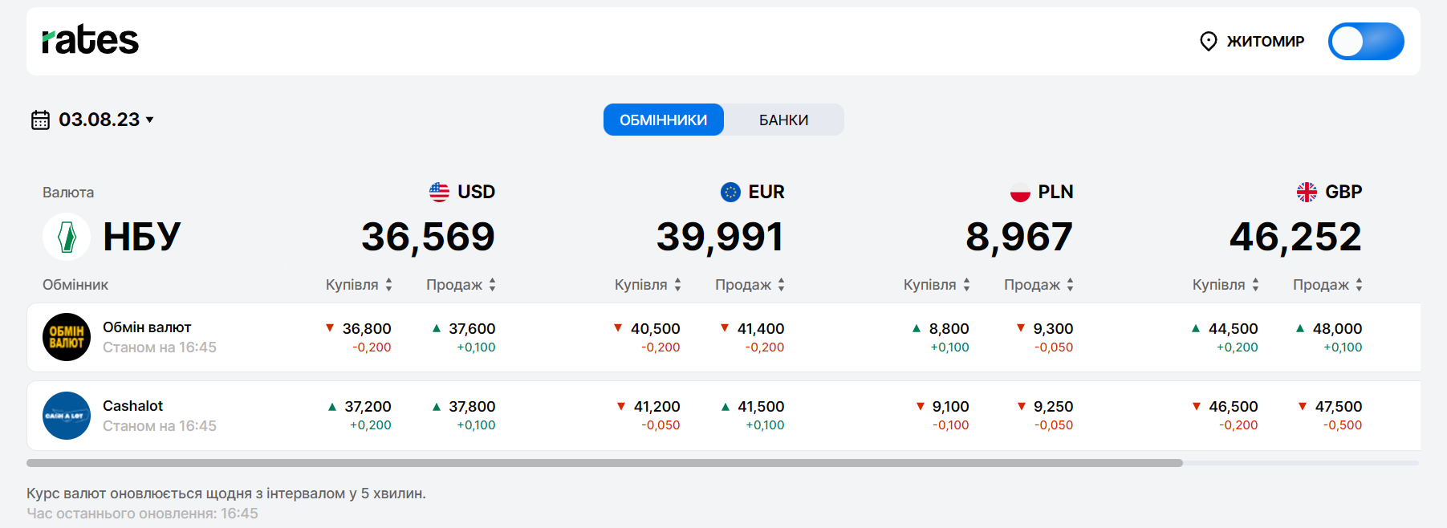Select the ОБМІННИКИ tab
1447x528 pixels.
[663, 120]
